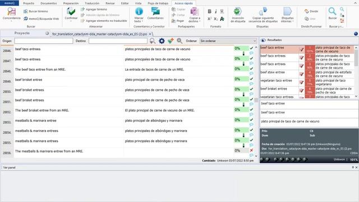Apply superscript formatting
Viewport: 359px width, 202px height.
[x=209, y=19]
